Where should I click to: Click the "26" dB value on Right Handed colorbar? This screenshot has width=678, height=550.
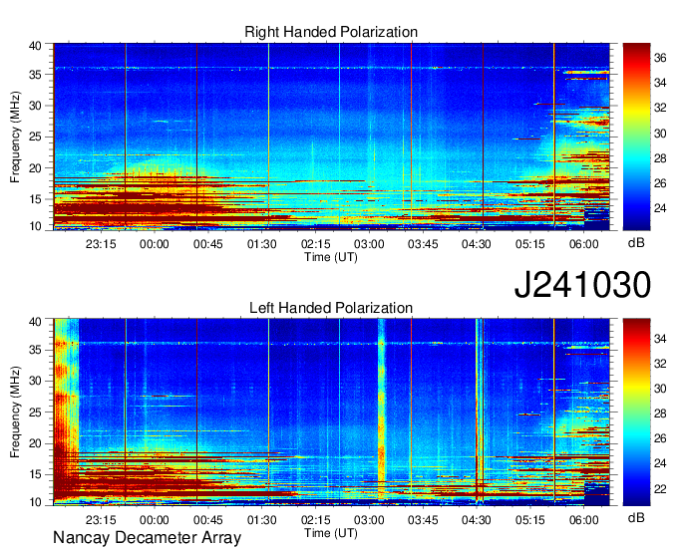[x=660, y=183]
